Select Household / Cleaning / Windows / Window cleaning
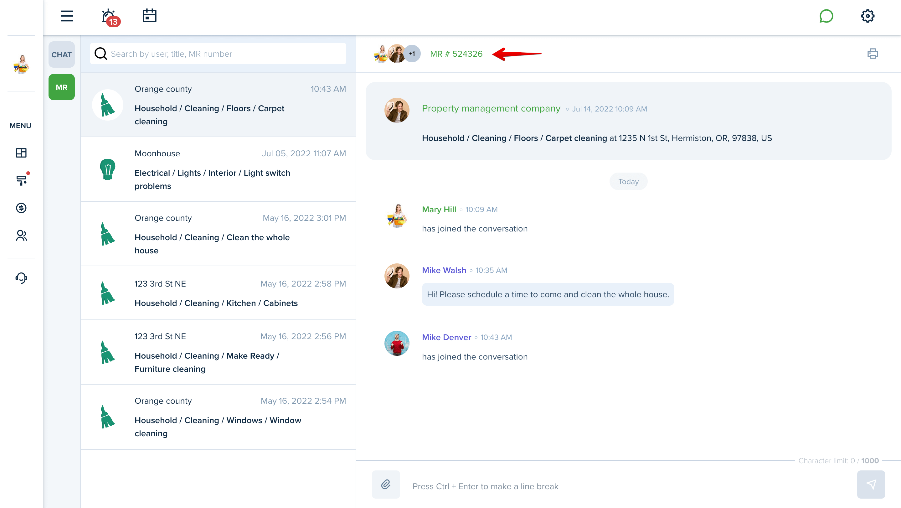Image resolution: width=901 pixels, height=508 pixels. coord(218,417)
